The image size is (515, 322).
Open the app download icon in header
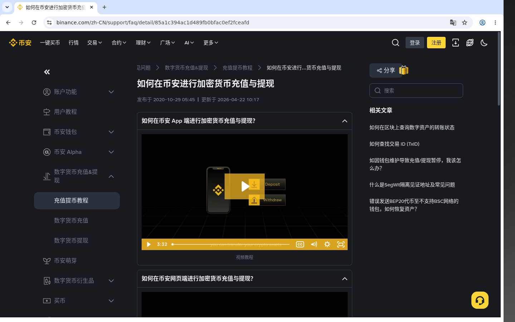tap(455, 43)
